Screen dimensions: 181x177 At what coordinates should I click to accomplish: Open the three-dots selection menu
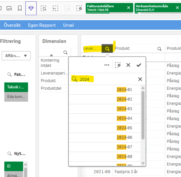point(107,65)
